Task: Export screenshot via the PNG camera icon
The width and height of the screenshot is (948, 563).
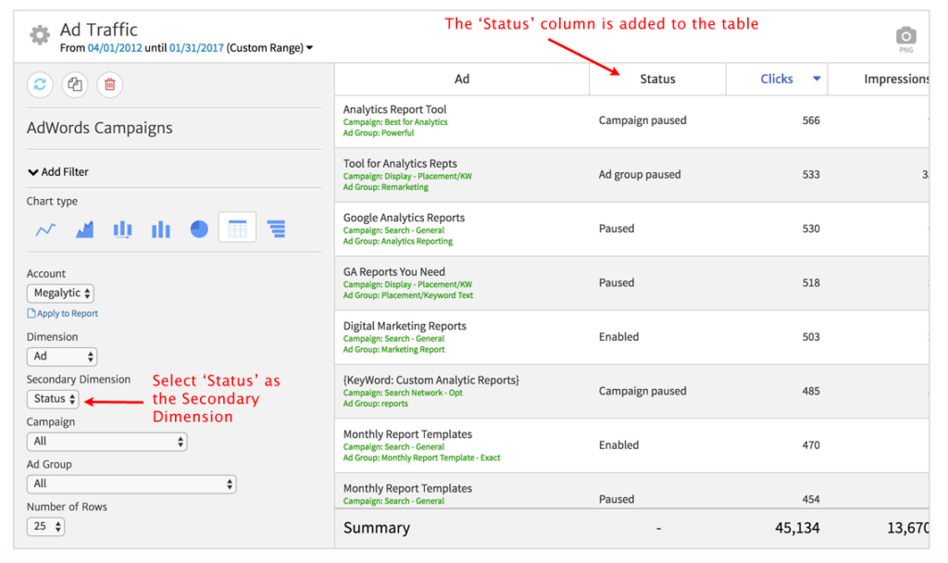Action: point(904,37)
